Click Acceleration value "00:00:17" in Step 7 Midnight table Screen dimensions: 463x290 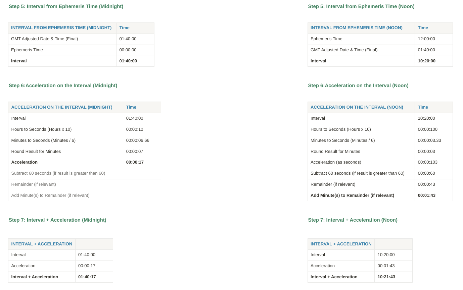(87, 266)
